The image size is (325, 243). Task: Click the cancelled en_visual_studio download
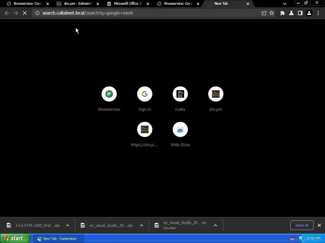click(181, 225)
